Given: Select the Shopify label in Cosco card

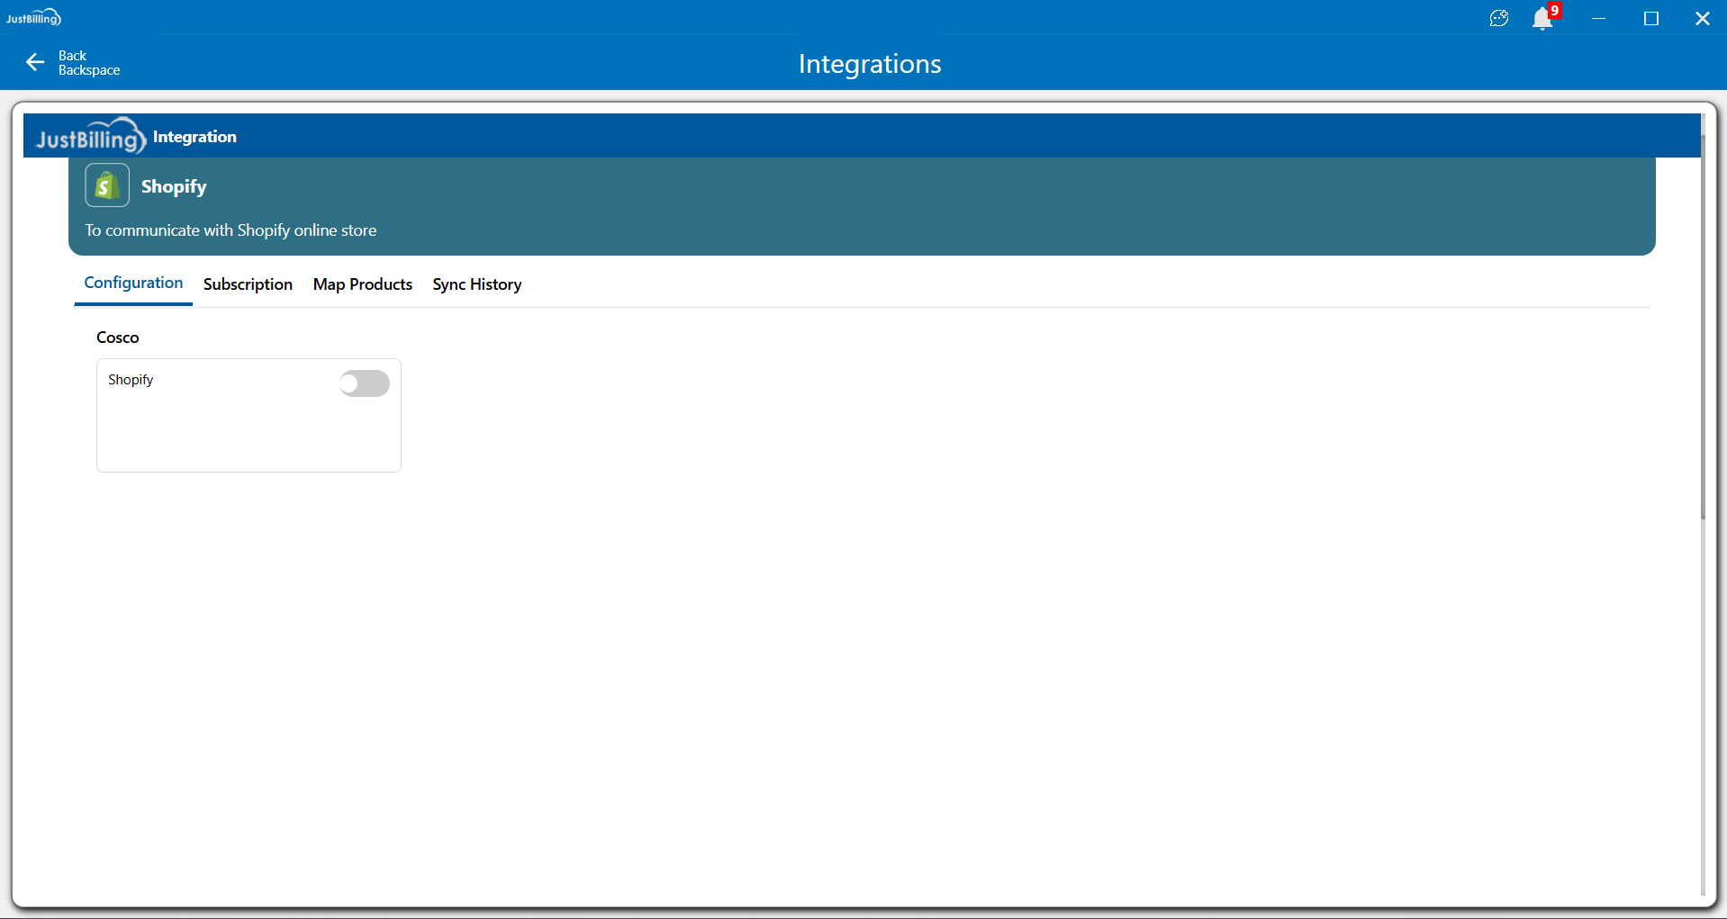Looking at the screenshot, I should tap(131, 380).
